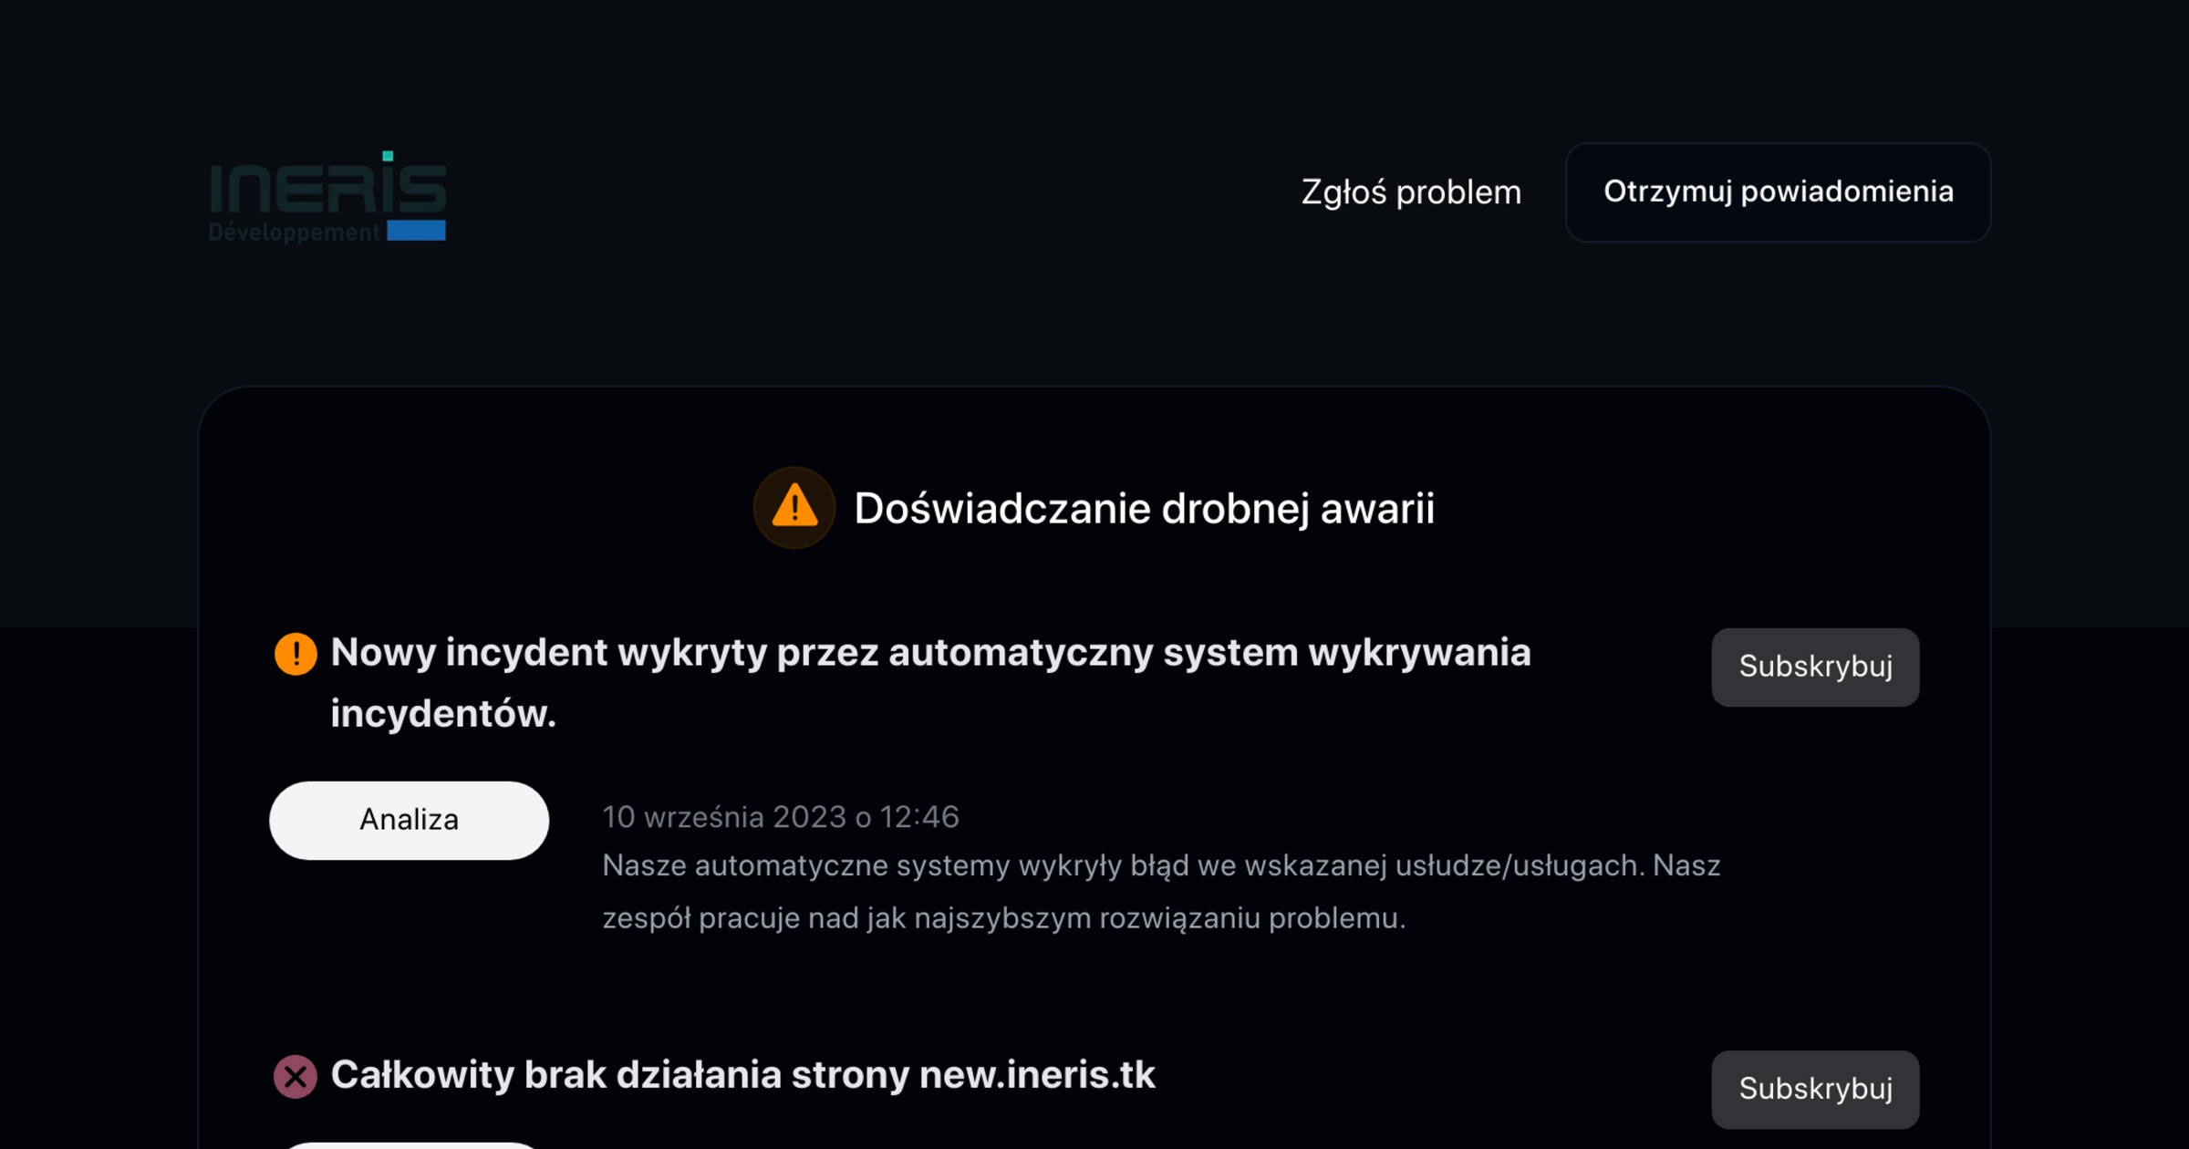
Task: Open 'Zgłoś problem' from the top menu
Action: pyautogui.click(x=1410, y=191)
